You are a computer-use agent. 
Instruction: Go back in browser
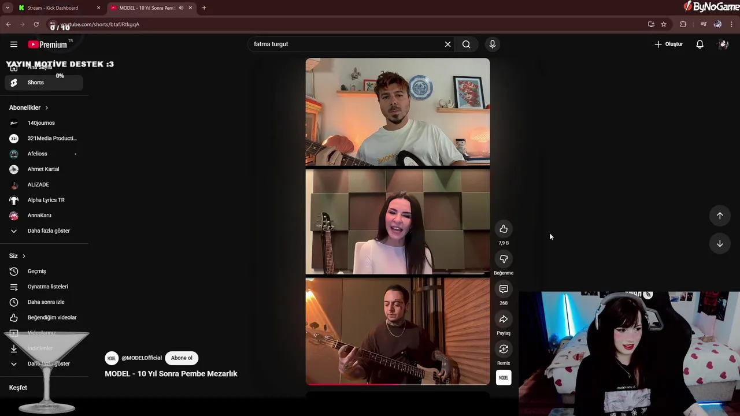coord(9,24)
